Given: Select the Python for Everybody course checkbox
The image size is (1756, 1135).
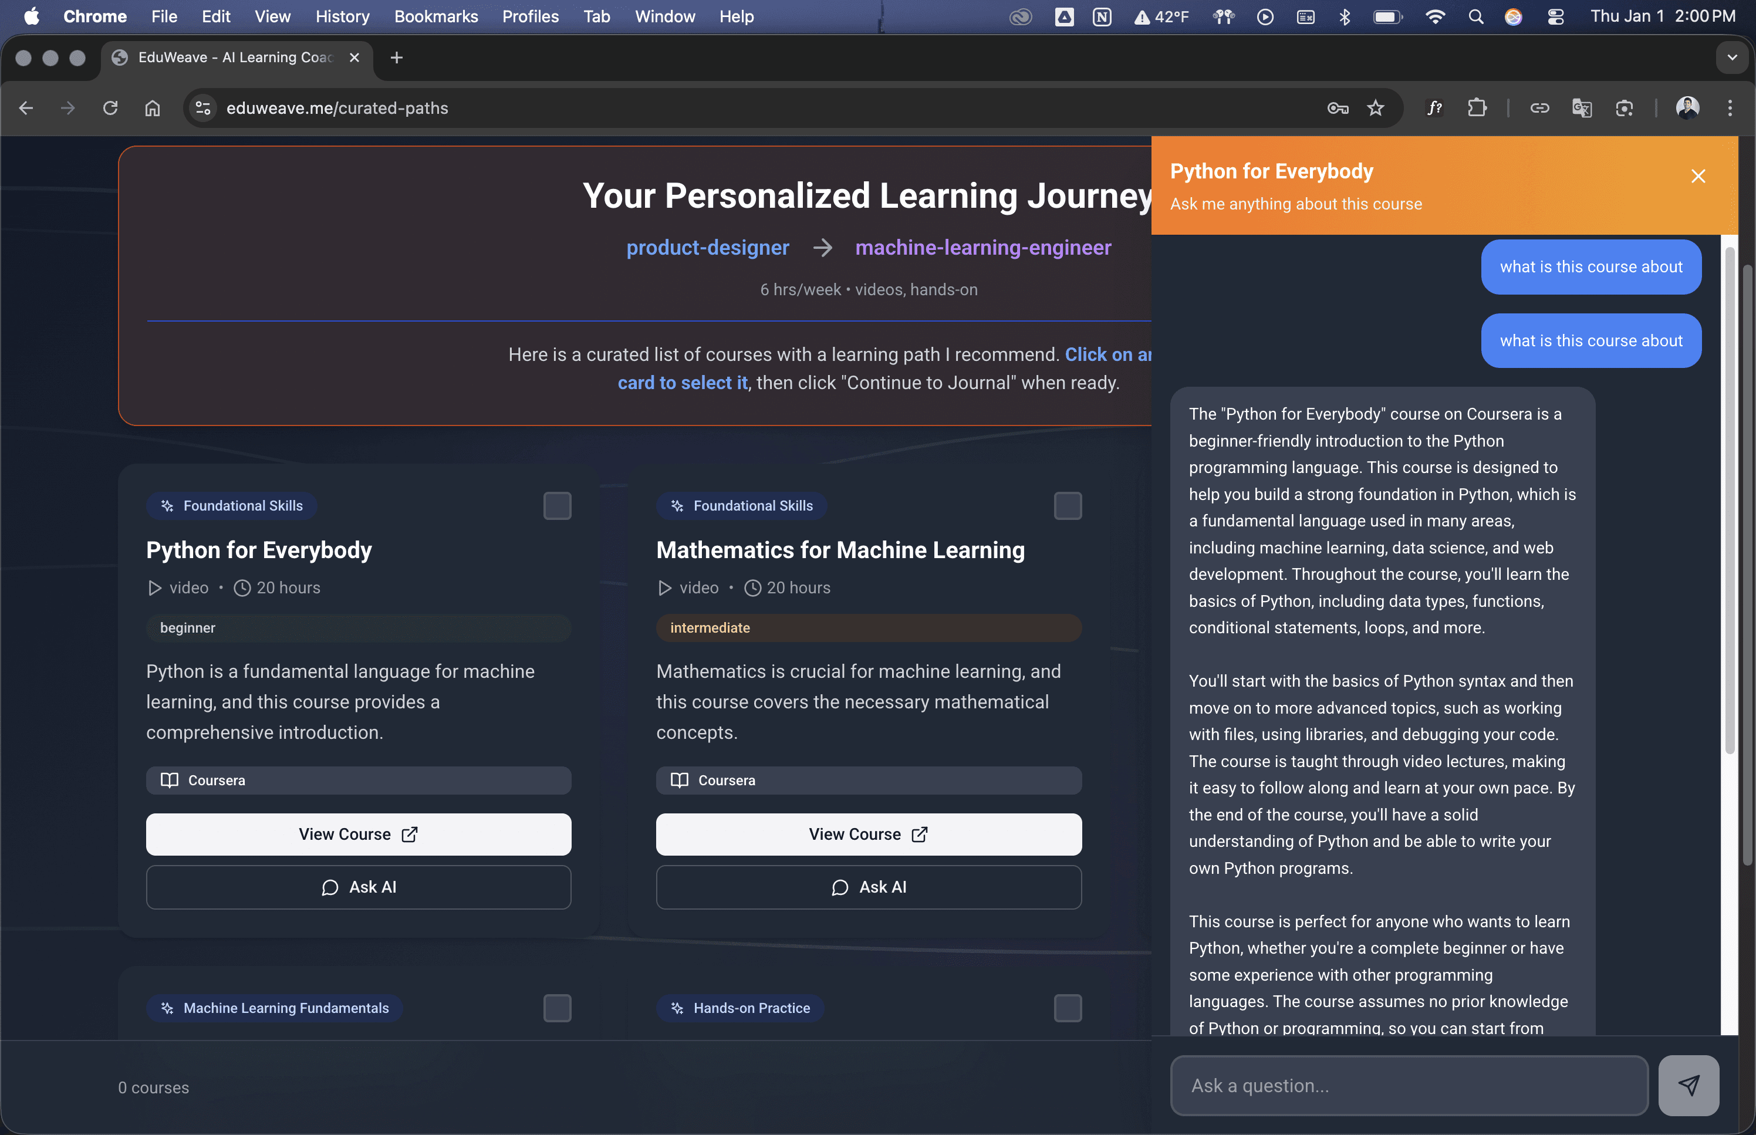Looking at the screenshot, I should point(557,506).
